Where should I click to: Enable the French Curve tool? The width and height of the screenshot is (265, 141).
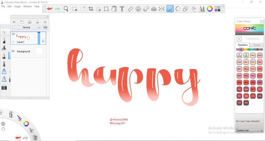pos(146,9)
